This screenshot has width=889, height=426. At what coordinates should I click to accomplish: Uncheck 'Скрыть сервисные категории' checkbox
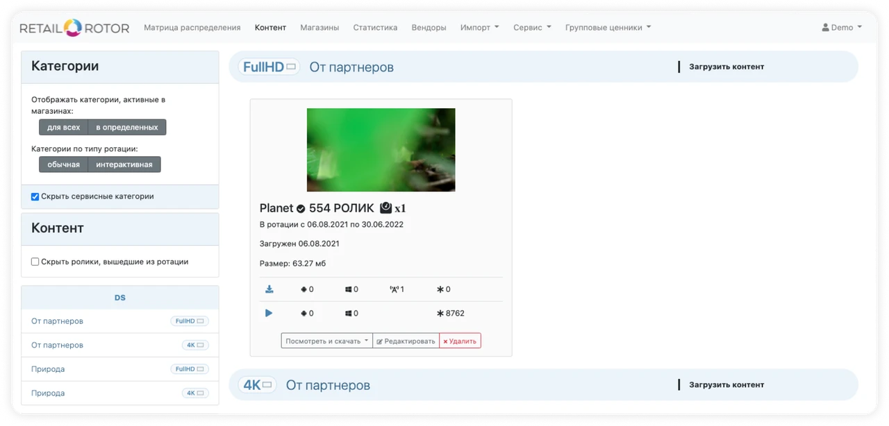pyautogui.click(x=35, y=196)
